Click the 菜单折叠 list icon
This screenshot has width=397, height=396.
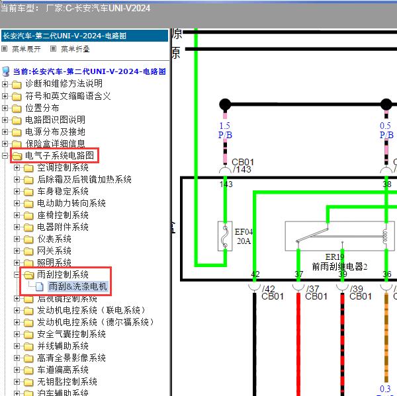(53, 48)
